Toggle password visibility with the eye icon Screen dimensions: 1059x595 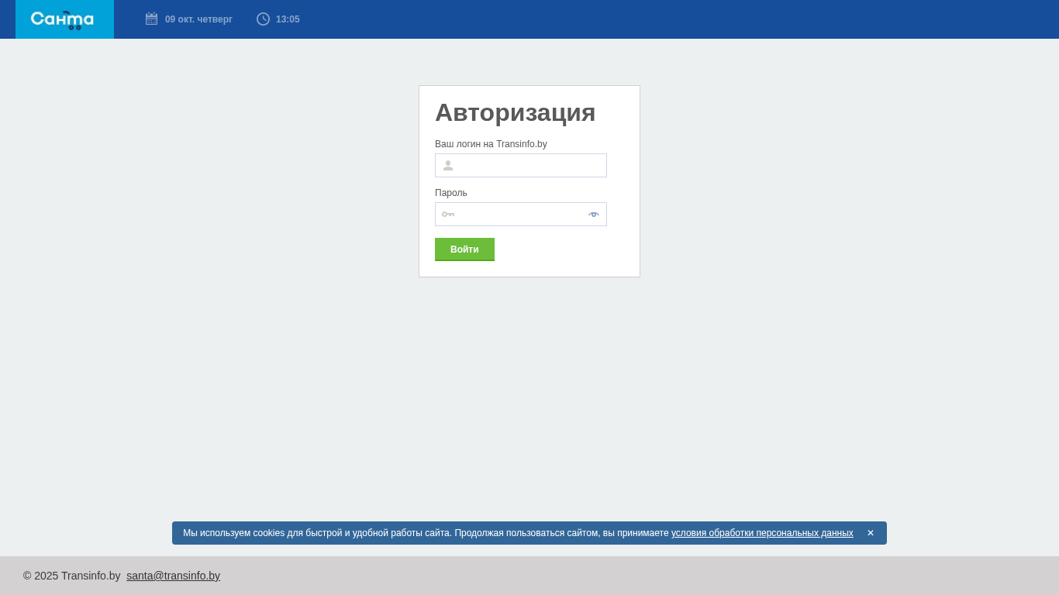coord(594,215)
